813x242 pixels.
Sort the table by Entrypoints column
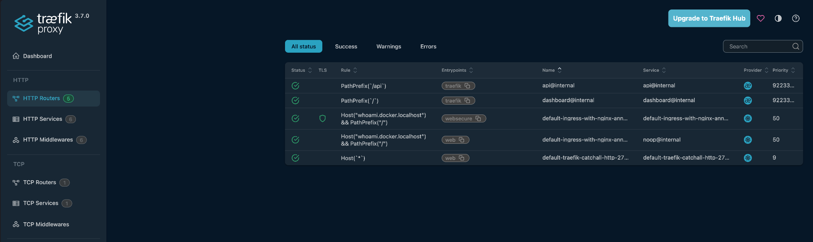457,70
